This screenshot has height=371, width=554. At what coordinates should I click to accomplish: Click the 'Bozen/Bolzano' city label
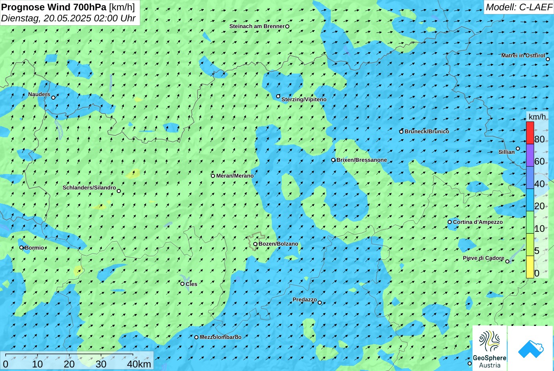click(x=279, y=244)
